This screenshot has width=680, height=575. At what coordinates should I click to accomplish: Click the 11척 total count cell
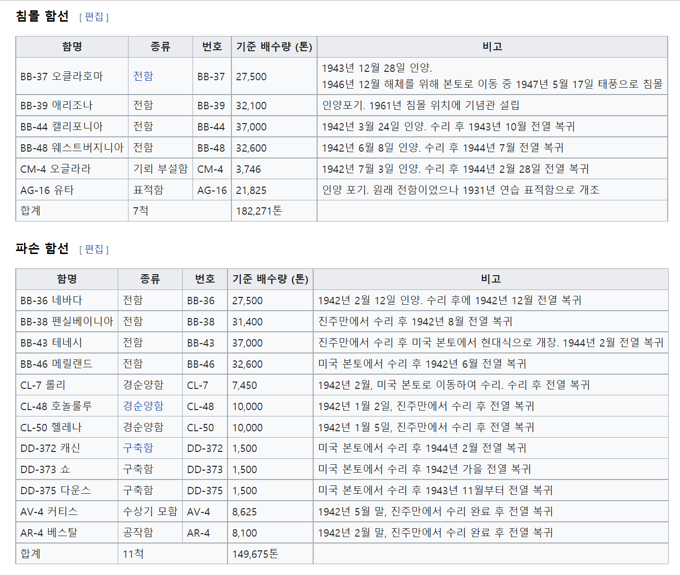click(x=172, y=554)
